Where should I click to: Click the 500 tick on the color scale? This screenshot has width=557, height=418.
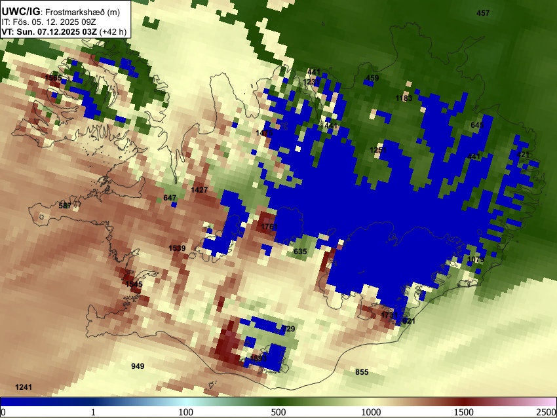[x=278, y=412]
